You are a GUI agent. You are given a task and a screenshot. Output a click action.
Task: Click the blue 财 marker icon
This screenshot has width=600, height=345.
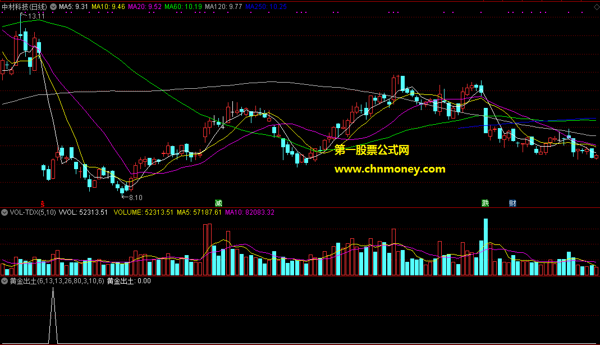512,203
